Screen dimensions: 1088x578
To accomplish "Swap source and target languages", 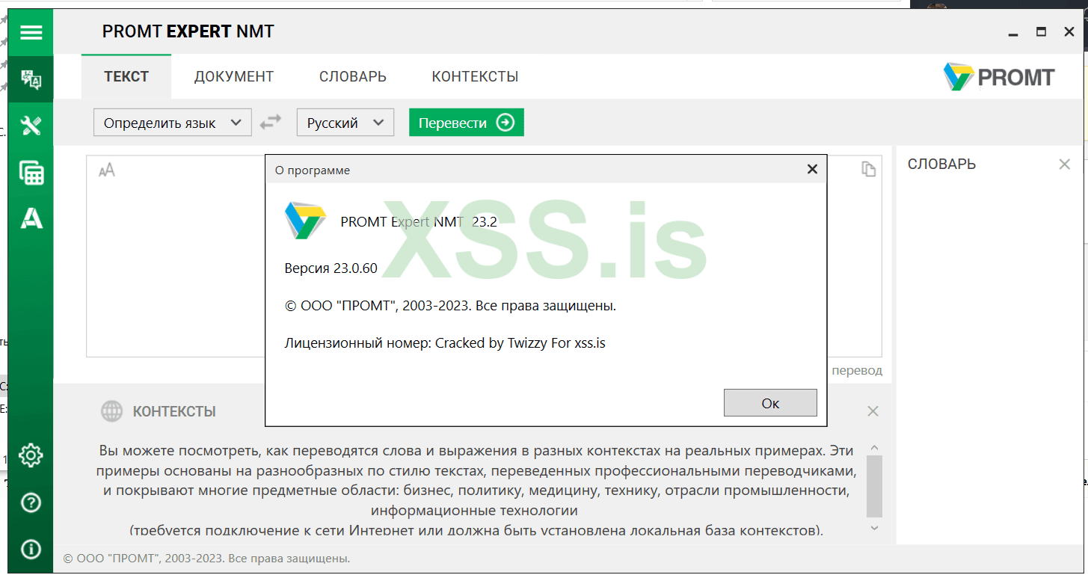I will 271,123.
